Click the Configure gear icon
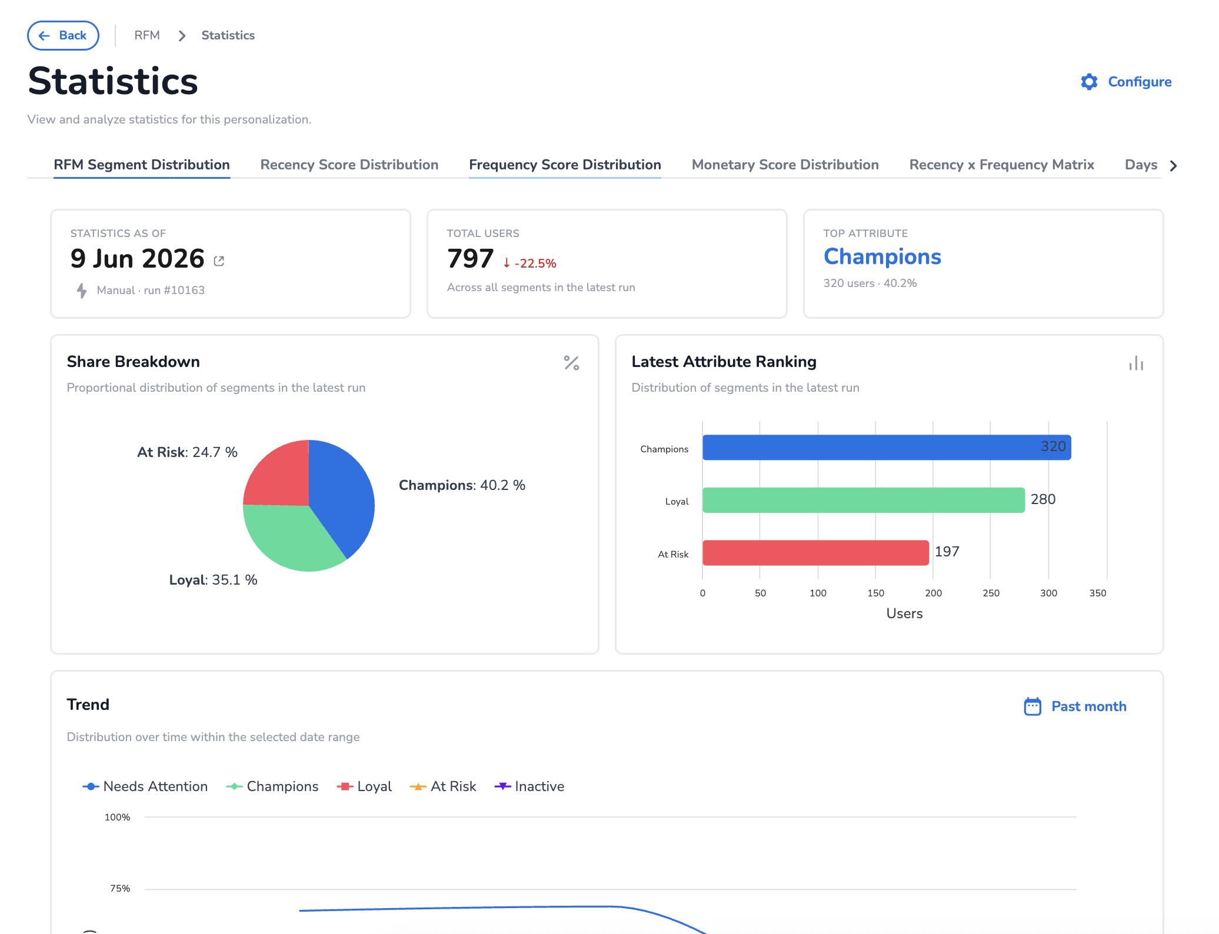 [x=1090, y=82]
